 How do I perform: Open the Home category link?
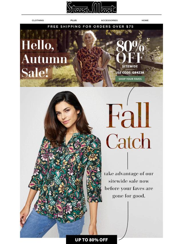coord(145,20)
